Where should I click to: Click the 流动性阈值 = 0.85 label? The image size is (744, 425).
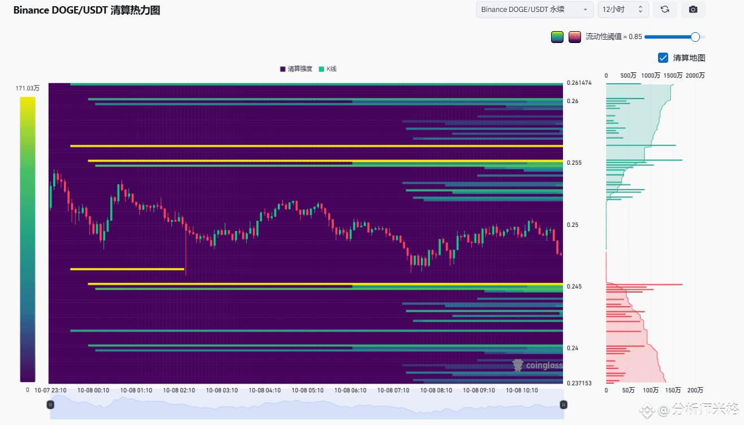[x=613, y=37]
